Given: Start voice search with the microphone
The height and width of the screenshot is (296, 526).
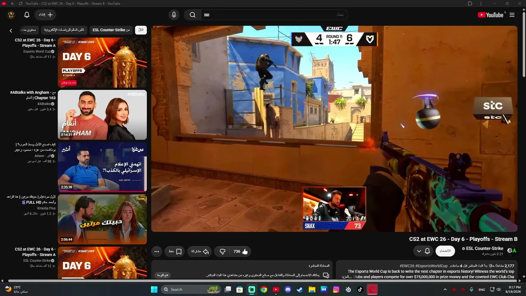Looking at the screenshot, I should pyautogui.click(x=174, y=15).
